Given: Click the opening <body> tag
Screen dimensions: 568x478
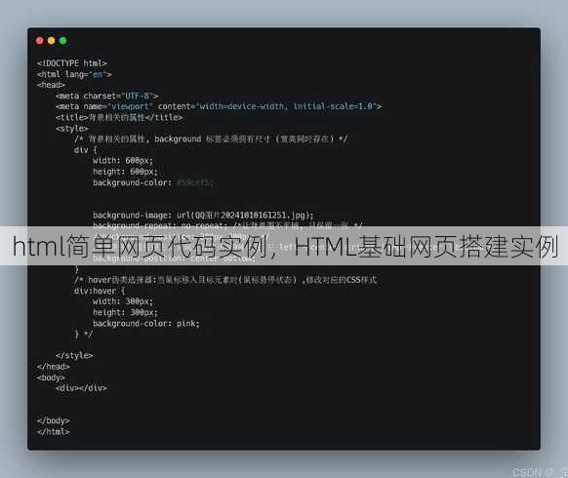Looking at the screenshot, I should pyautogui.click(x=51, y=378).
